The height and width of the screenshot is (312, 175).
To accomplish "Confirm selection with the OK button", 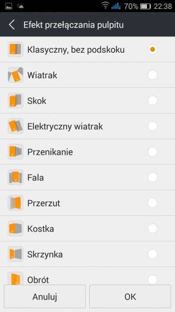I will 130,297.
